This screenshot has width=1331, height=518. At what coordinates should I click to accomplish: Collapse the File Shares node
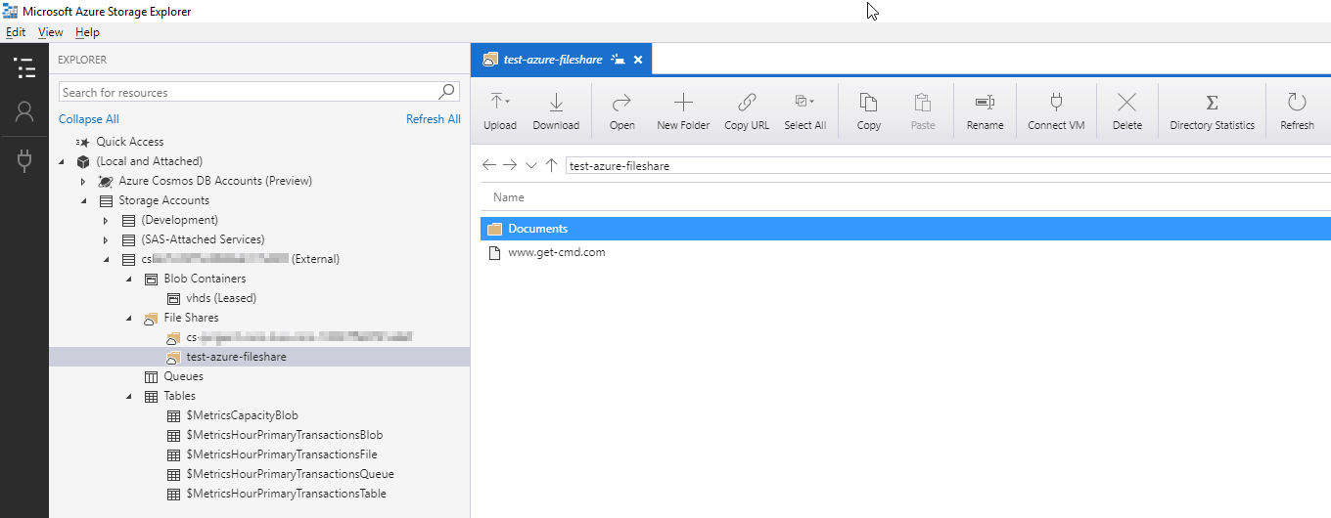[128, 318]
